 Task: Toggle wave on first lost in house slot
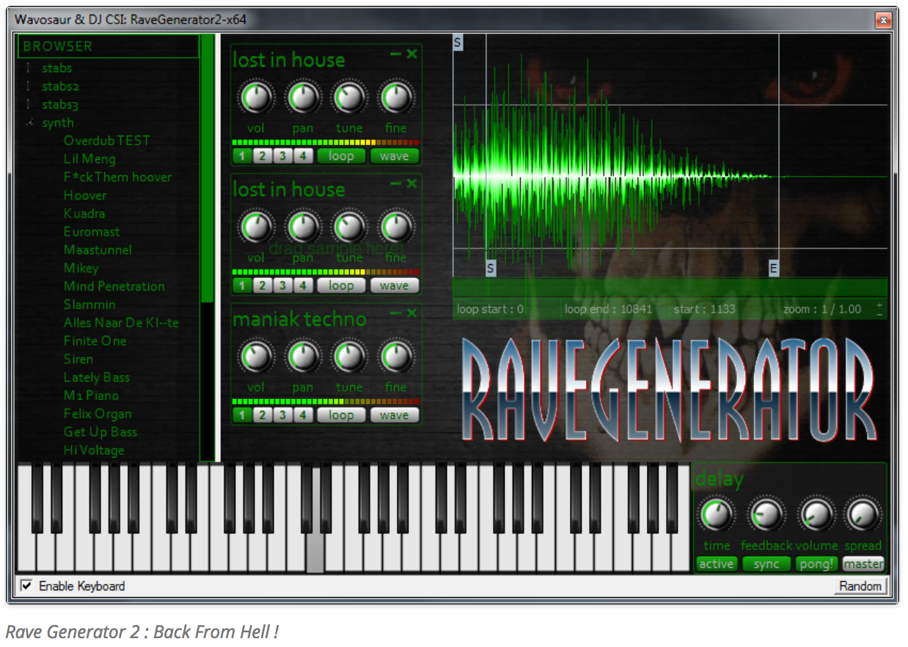tap(395, 156)
